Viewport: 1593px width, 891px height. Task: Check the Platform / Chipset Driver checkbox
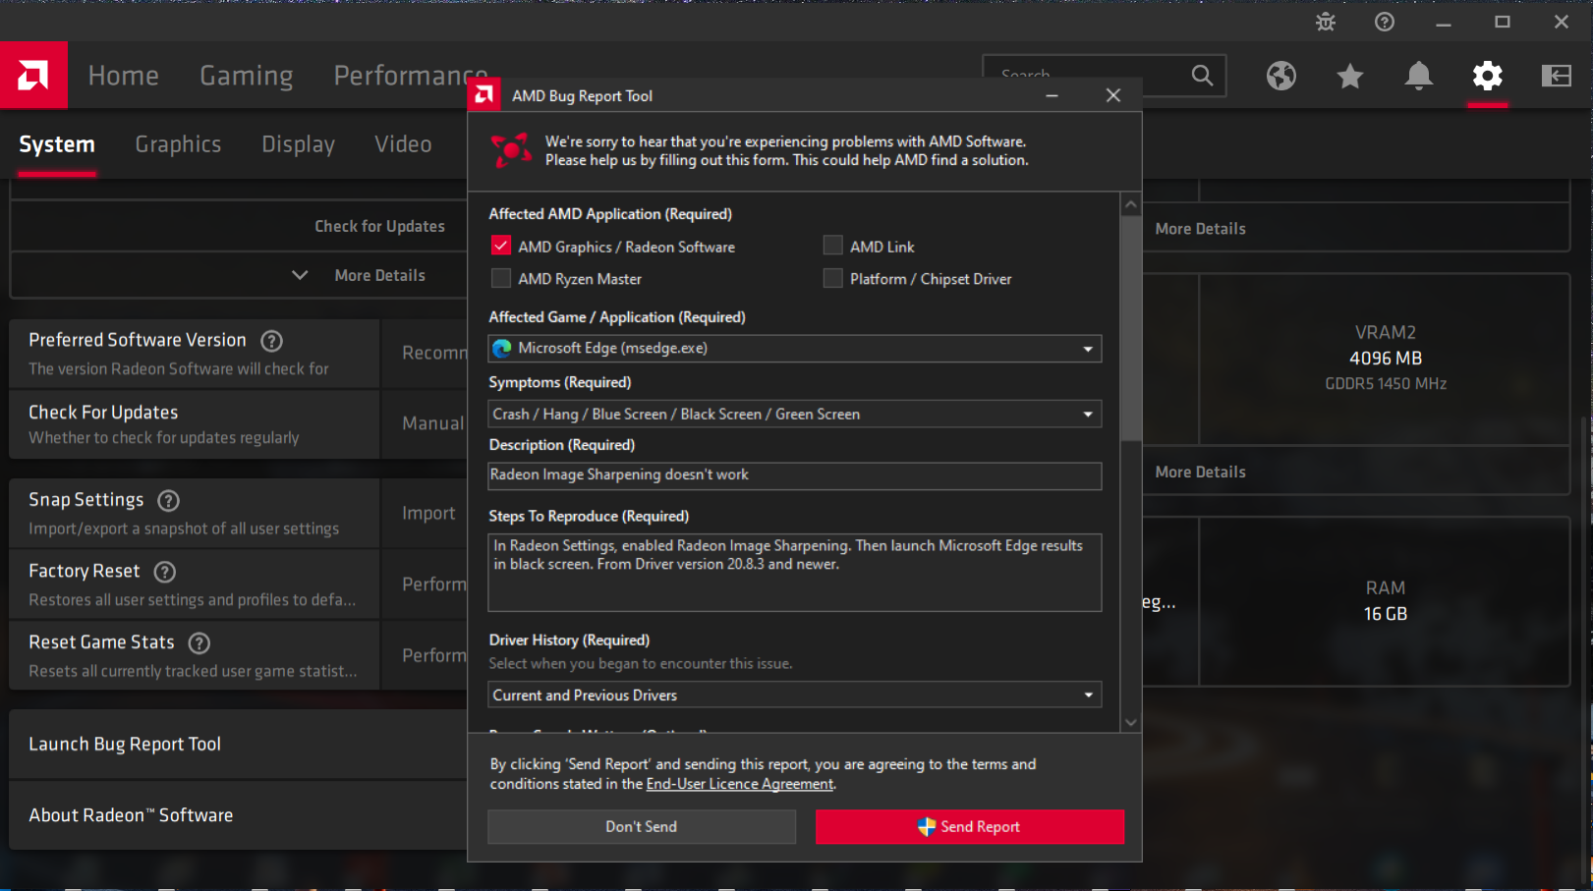(x=832, y=278)
